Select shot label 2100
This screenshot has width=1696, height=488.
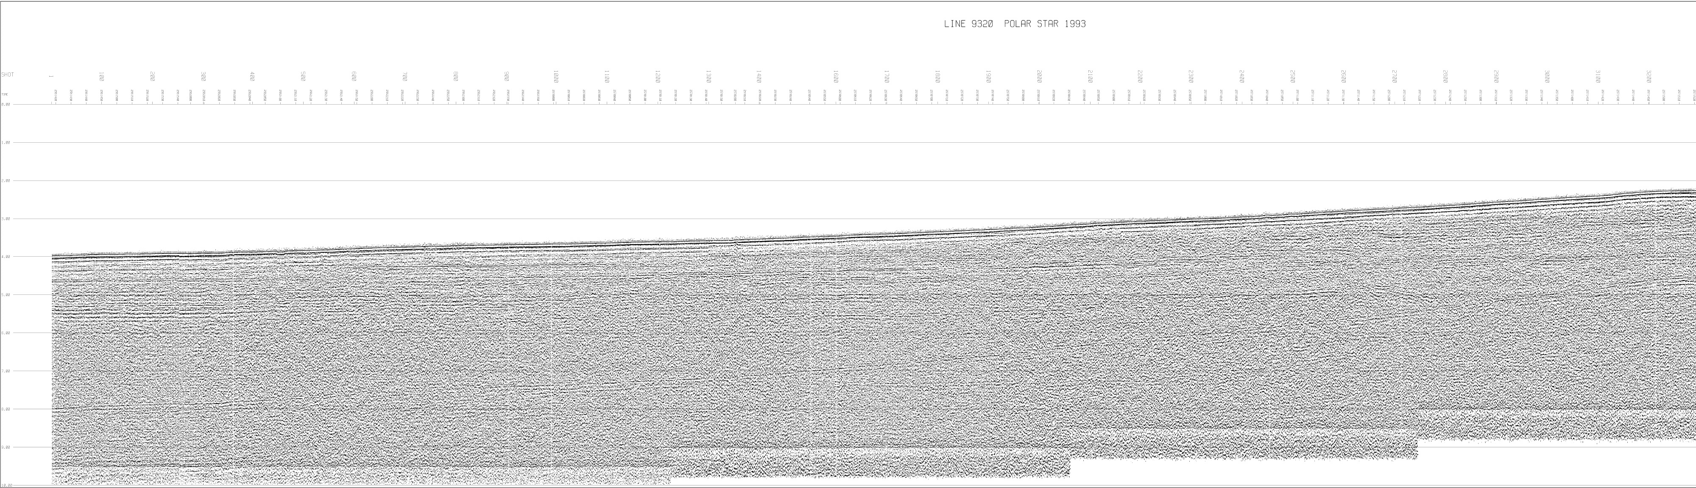pos(1090,76)
